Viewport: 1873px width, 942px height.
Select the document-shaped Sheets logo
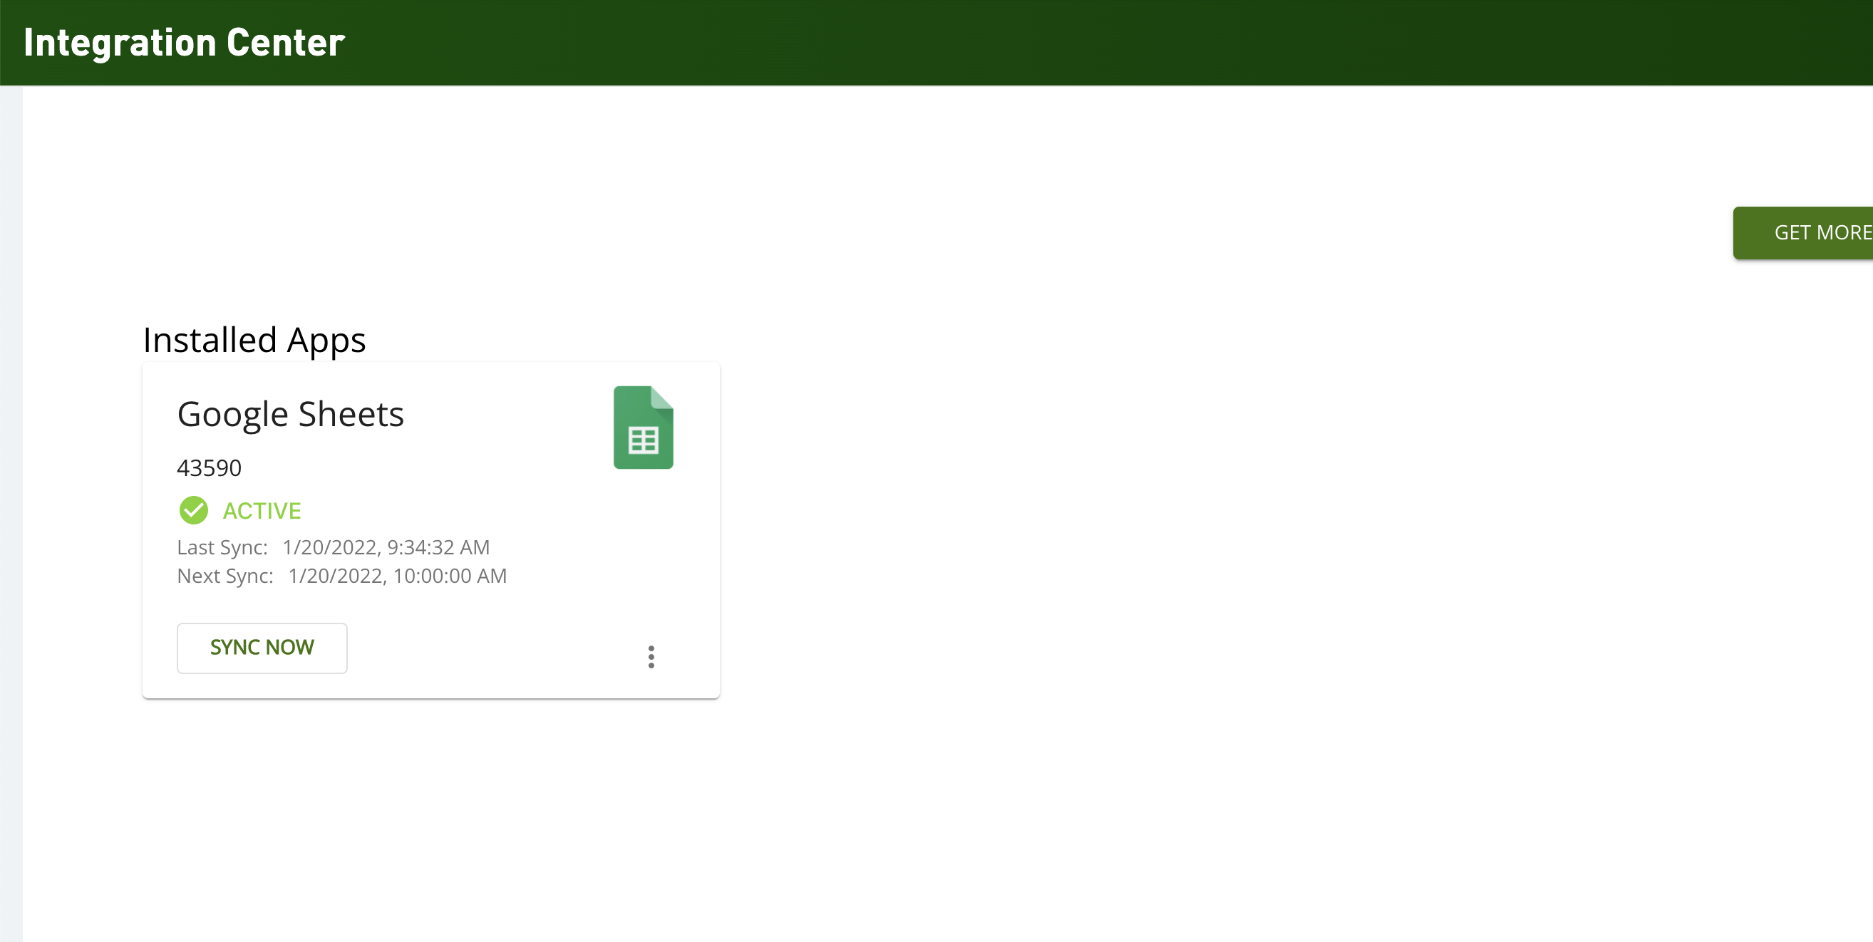tap(643, 428)
